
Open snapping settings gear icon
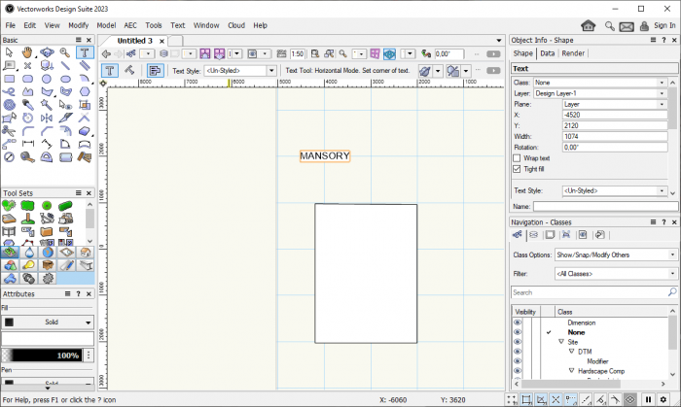click(x=663, y=399)
